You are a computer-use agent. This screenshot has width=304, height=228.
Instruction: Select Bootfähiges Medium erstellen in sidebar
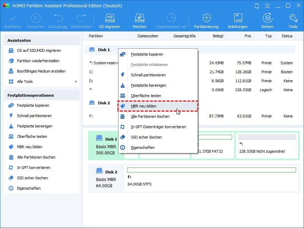pos(42,71)
